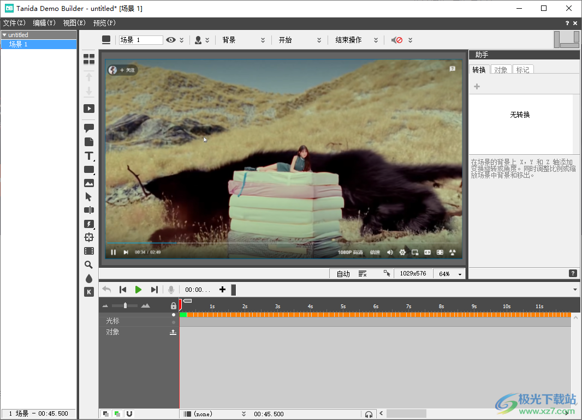Click the orange frame track at 5s

coord(343,315)
